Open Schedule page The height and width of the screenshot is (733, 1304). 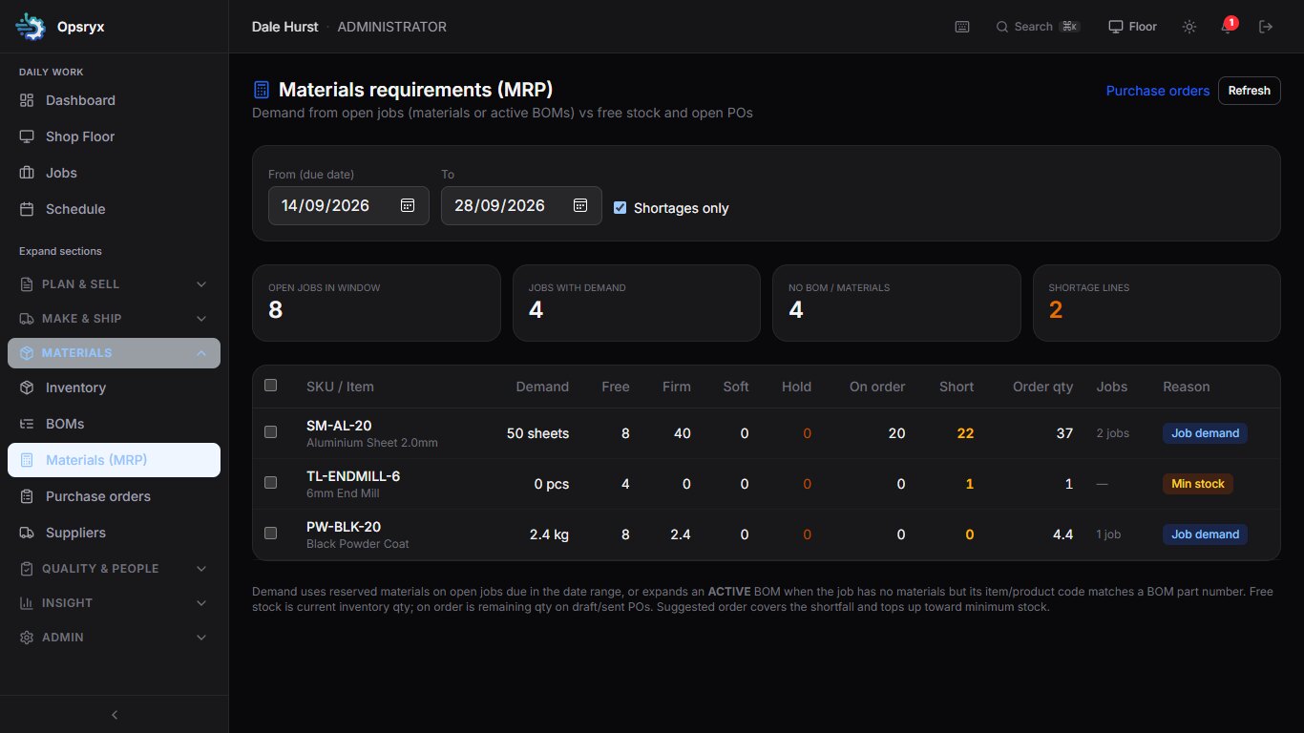coord(114,209)
